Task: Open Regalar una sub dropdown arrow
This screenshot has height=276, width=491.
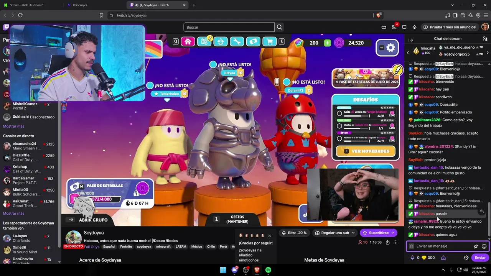Action: 353,233
